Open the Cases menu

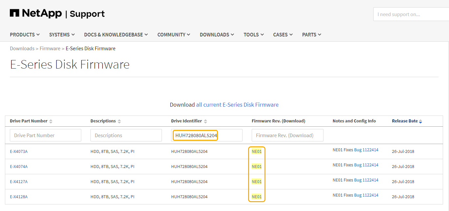pyautogui.click(x=283, y=34)
